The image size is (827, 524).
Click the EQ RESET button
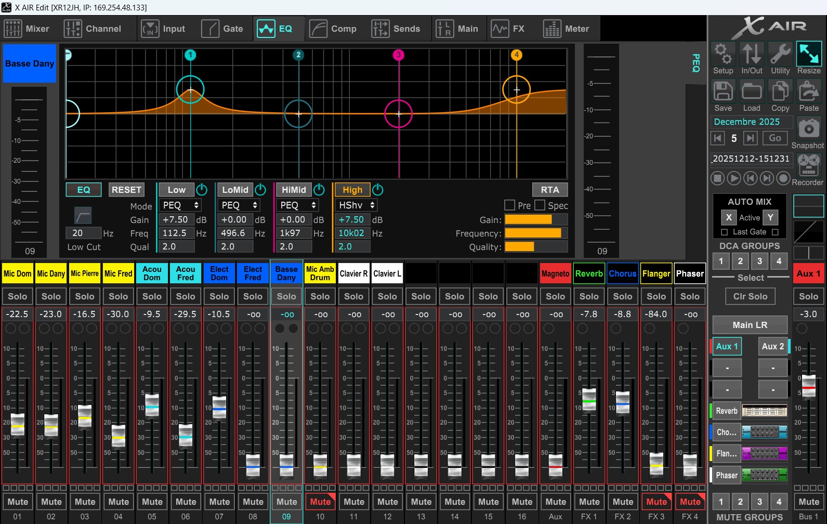click(x=126, y=190)
